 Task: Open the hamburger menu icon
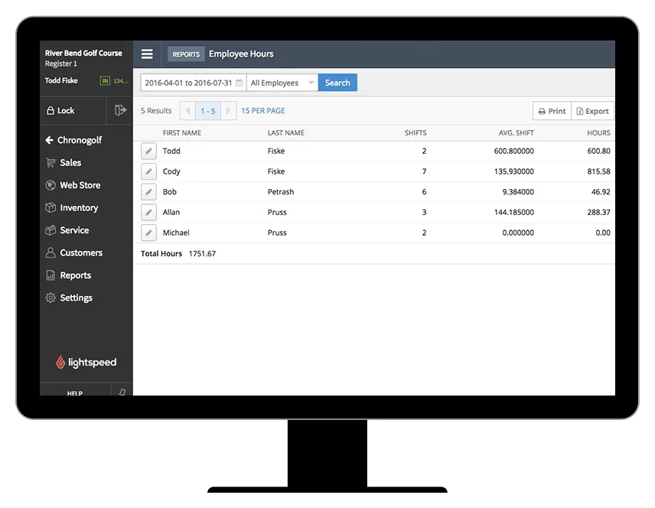pos(147,54)
